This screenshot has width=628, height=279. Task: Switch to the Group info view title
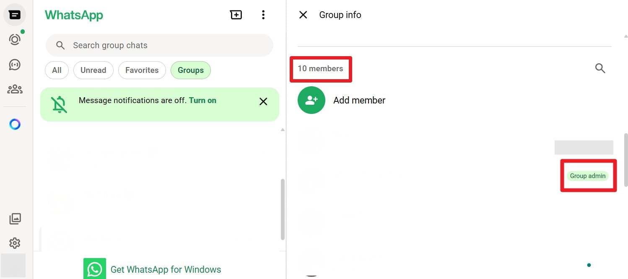pos(340,15)
